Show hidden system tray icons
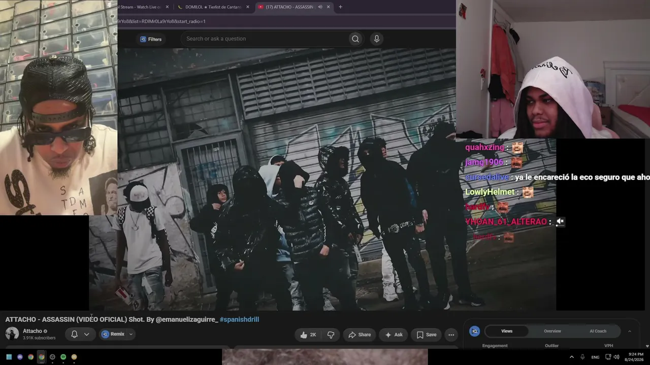 (x=571, y=357)
